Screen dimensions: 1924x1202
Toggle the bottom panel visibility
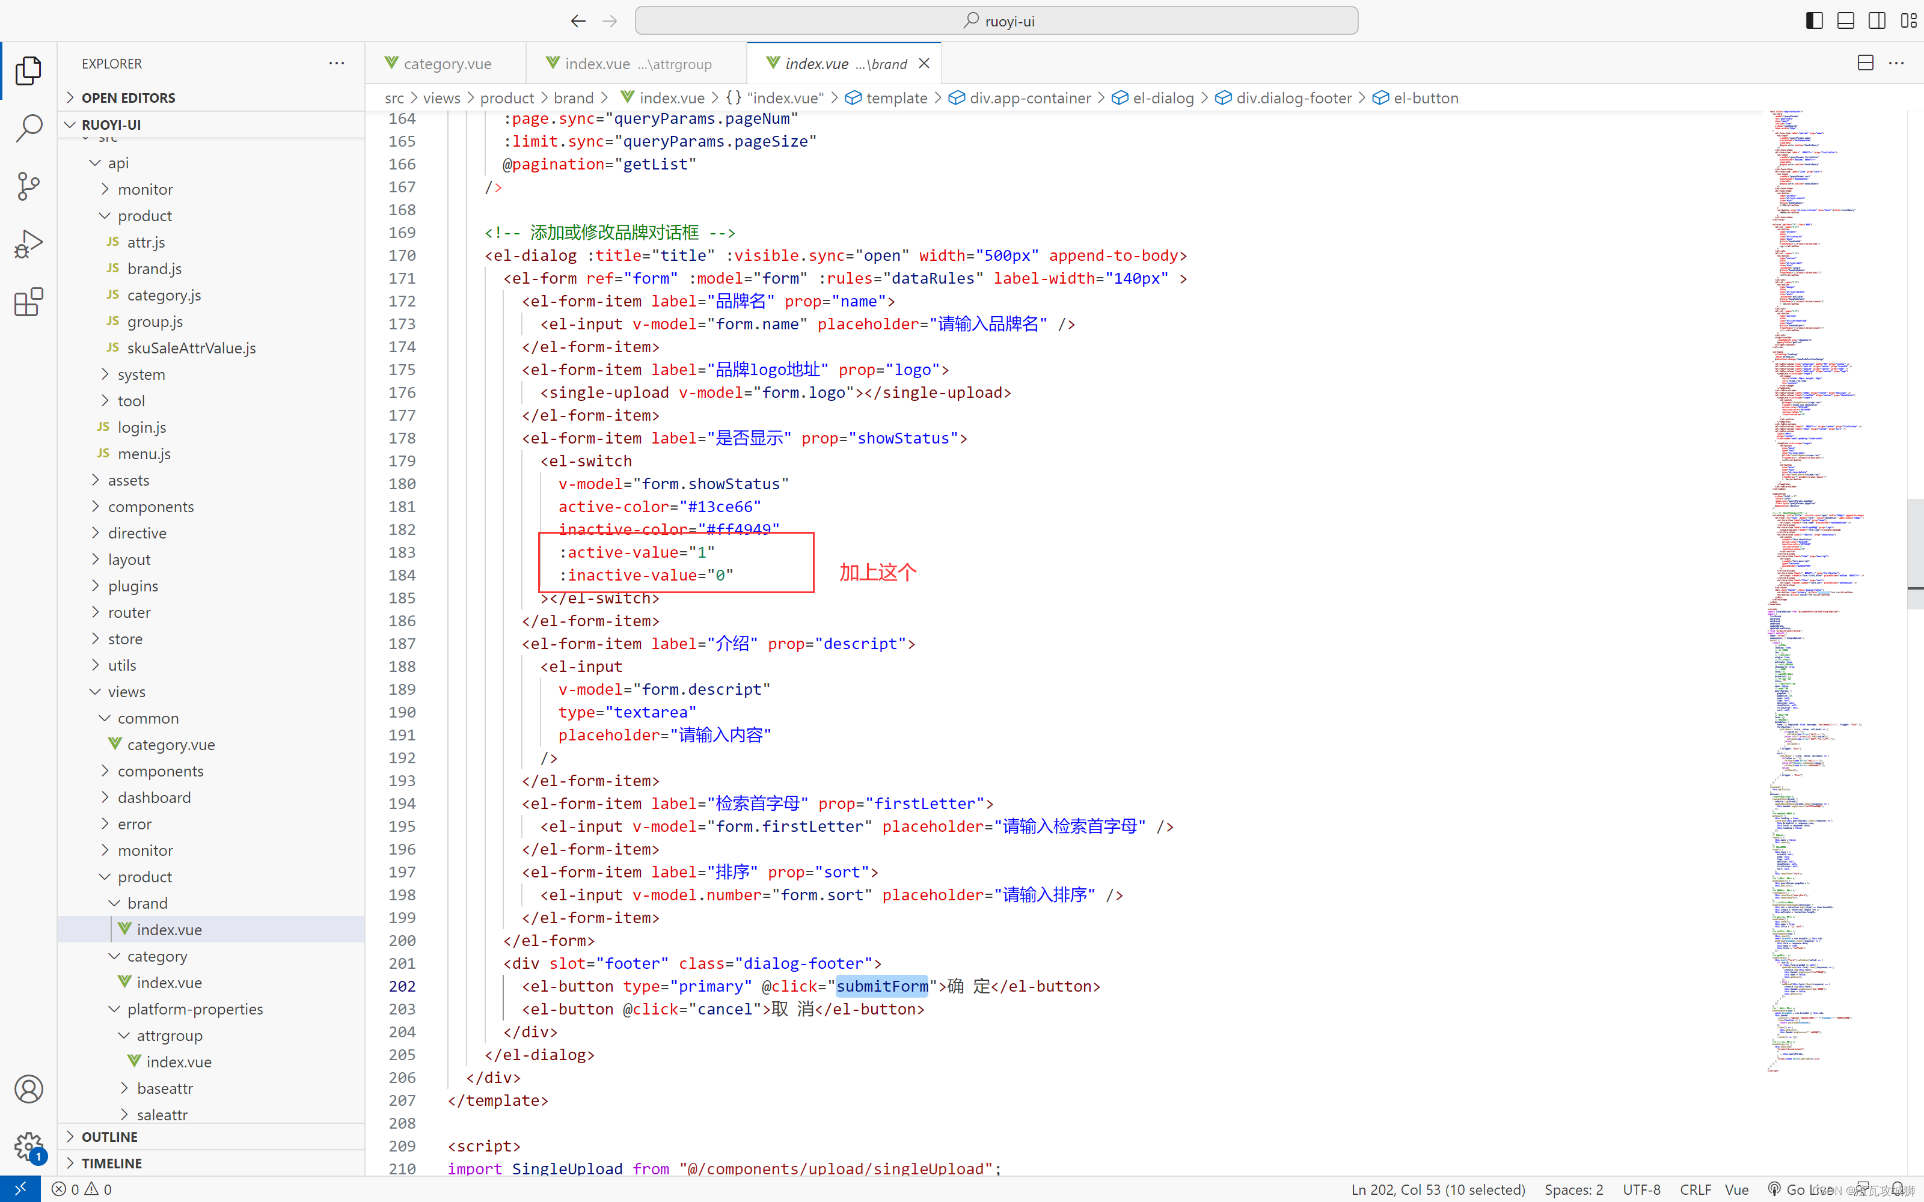coord(1845,20)
